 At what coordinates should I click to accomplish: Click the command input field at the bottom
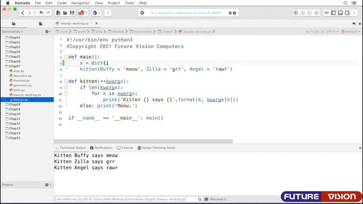coord(126,199)
